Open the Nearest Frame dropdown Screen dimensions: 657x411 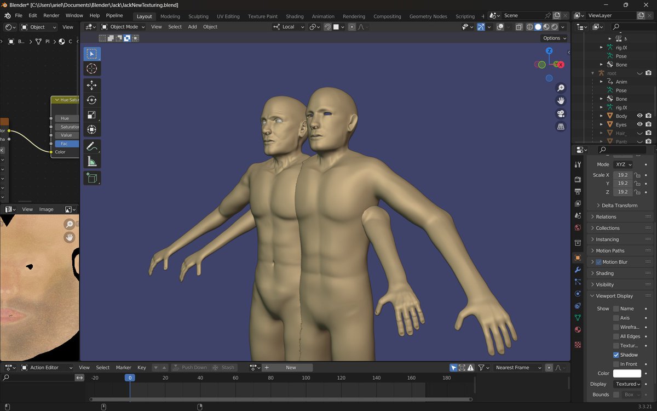coord(517,368)
